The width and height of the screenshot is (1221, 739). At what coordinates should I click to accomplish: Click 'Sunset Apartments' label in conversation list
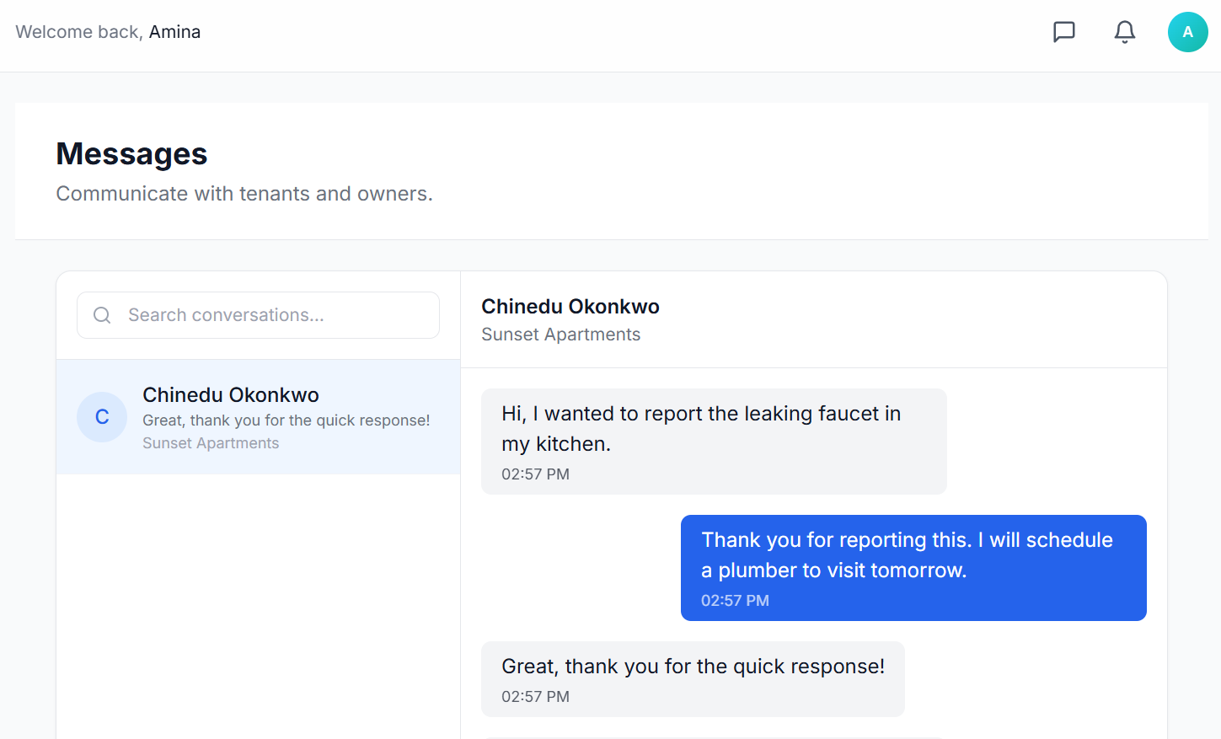click(211, 443)
